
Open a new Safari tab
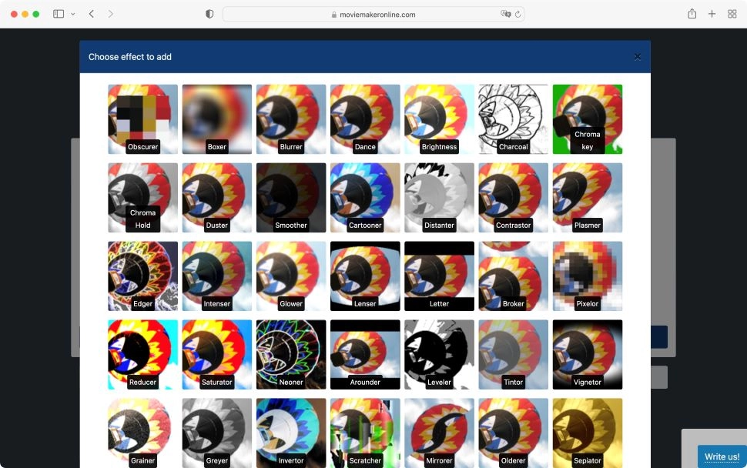coord(712,14)
